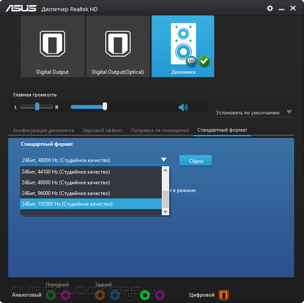Close the Realtek HD manager window
Viewport: 304px width, 303px height.
coord(293,8)
